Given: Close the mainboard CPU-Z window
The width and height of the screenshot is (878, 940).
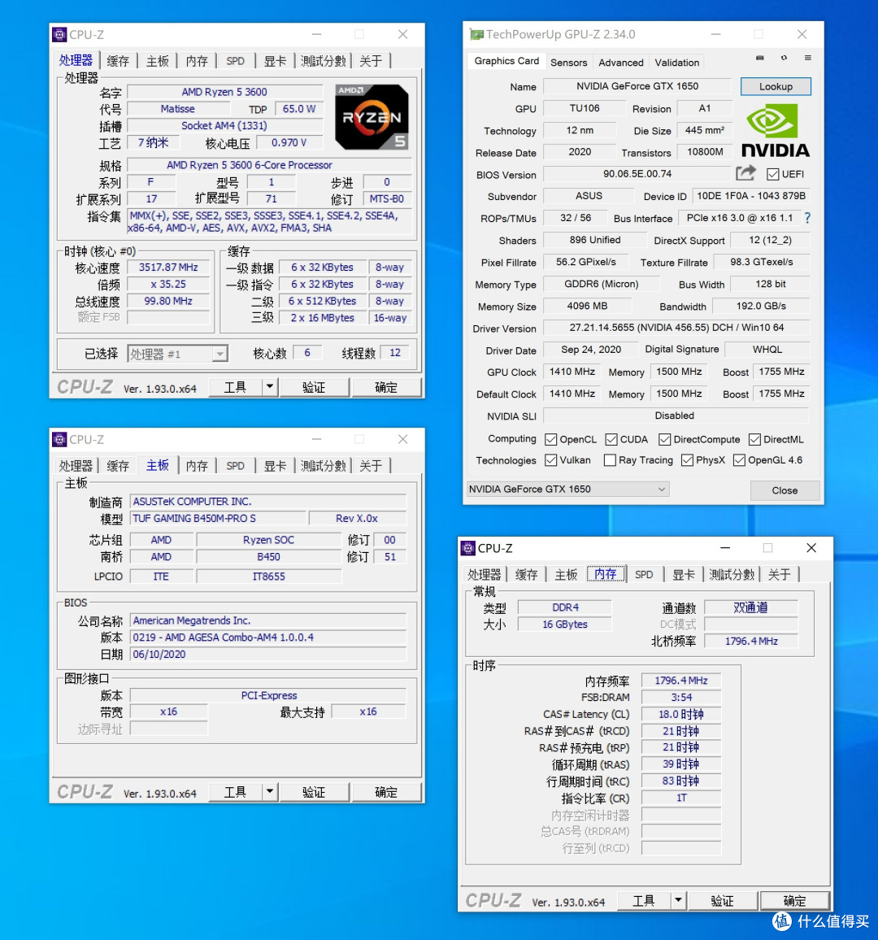Looking at the screenshot, I should tap(402, 439).
